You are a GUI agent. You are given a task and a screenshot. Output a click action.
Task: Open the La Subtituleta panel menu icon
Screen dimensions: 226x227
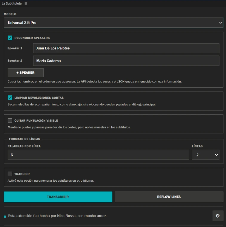pos(26,4)
